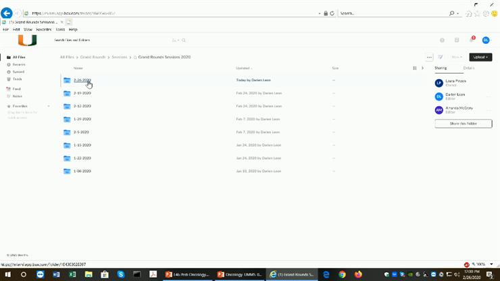This screenshot has height=281, width=500.
Task: Expand Favorites section arrow in sidebar
Action: tap(49, 106)
